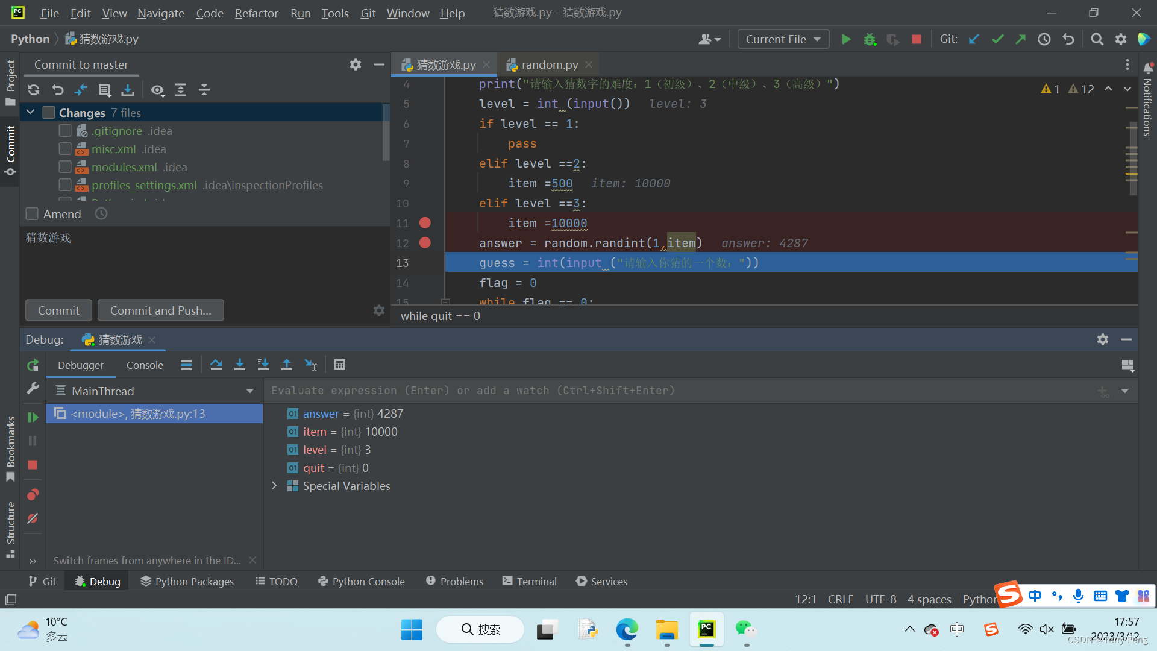View breakpoints icon in debug sidebar

tap(33, 494)
